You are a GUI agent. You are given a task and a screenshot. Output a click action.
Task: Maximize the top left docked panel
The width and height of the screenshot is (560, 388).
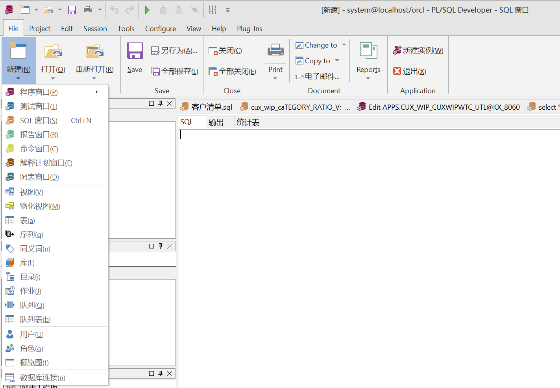(152, 103)
